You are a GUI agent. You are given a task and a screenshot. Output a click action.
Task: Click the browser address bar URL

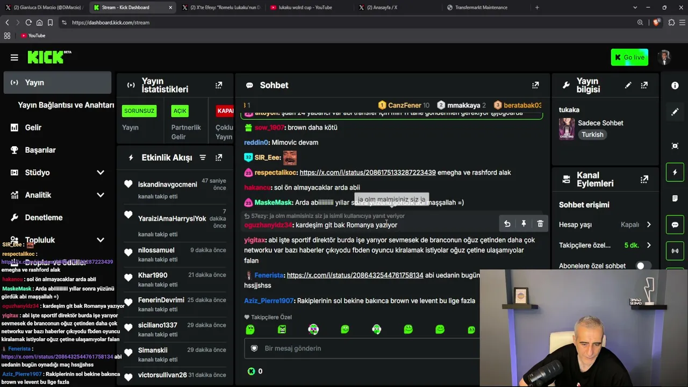click(x=111, y=23)
